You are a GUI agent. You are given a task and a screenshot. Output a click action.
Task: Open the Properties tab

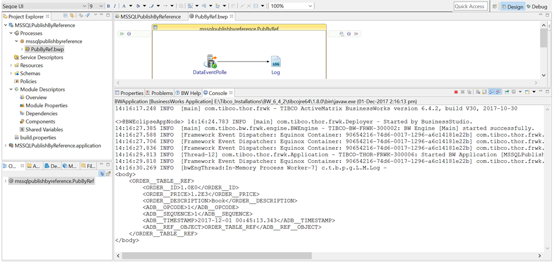(x=130, y=93)
